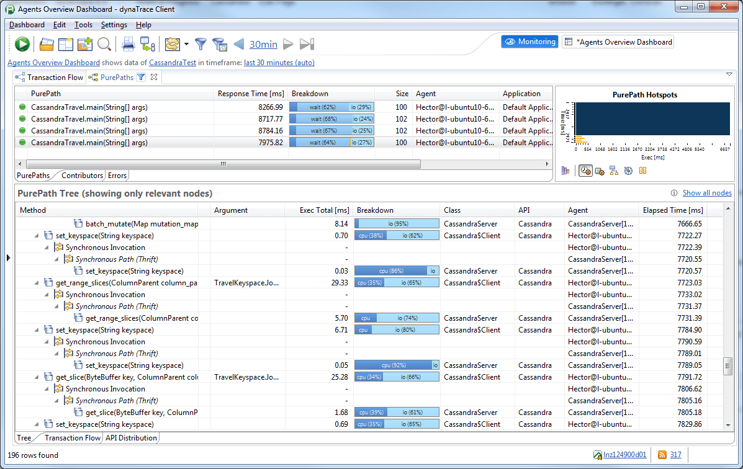Create a new dashboard from the toolbar
Screen dimensions: 743x469
pos(66,44)
